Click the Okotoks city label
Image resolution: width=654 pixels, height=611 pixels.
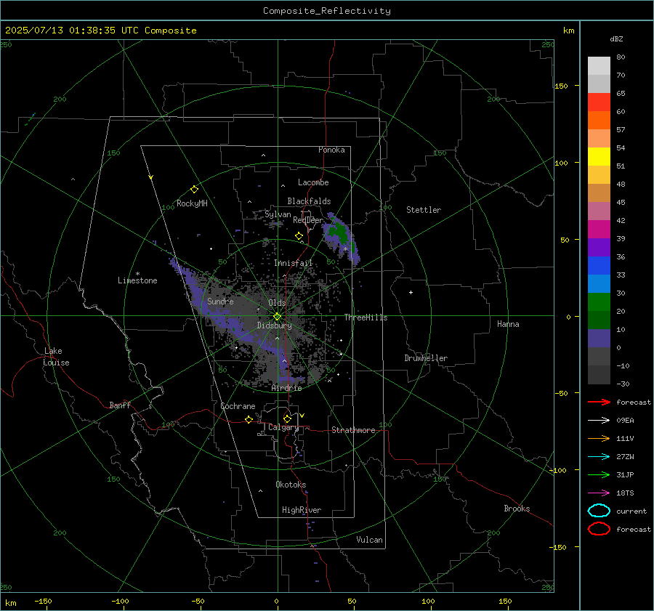click(291, 485)
